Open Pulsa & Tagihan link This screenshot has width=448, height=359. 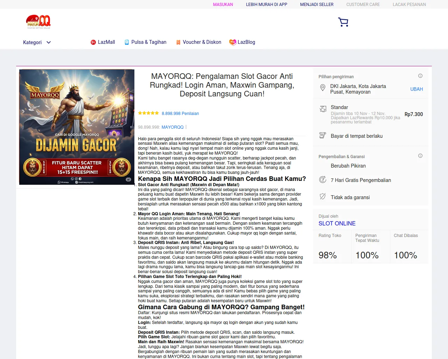(x=149, y=42)
